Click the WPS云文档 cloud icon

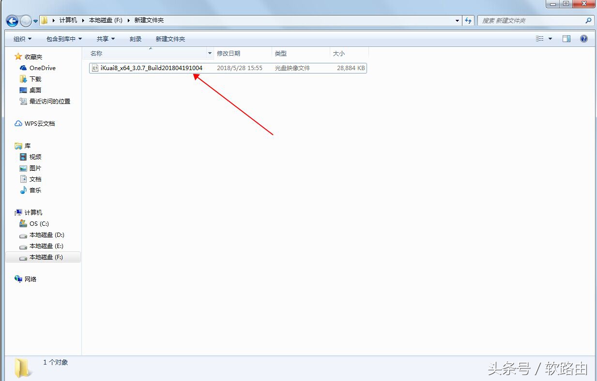coord(18,123)
